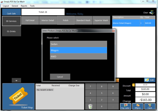The width and height of the screenshot is (158, 111).
Task: Click Cancel in Select Product dialog
Action: point(60,77)
